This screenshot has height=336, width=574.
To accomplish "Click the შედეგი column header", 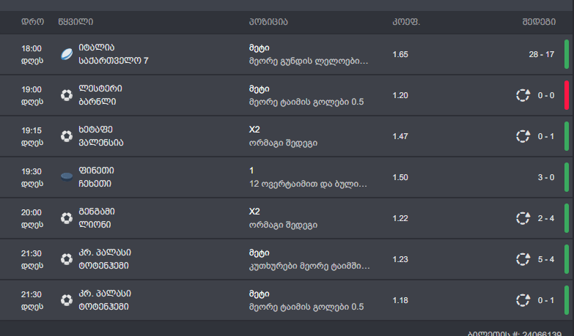I will tap(539, 22).
